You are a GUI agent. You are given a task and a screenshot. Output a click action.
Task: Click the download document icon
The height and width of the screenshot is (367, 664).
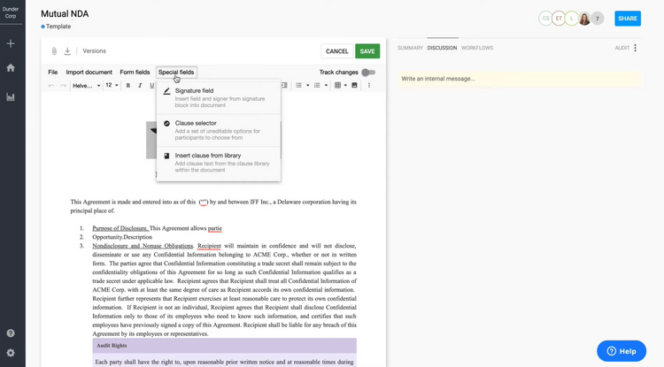pyautogui.click(x=67, y=51)
